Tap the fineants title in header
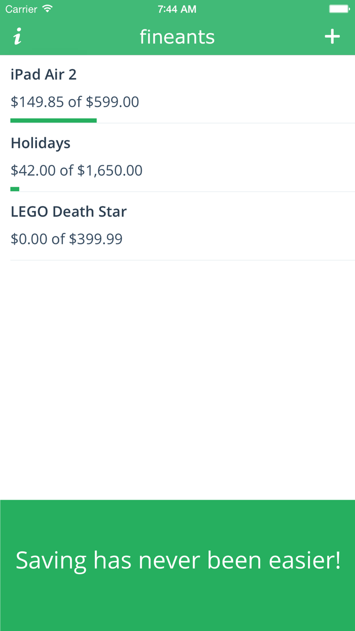The width and height of the screenshot is (355, 631). tap(177, 37)
